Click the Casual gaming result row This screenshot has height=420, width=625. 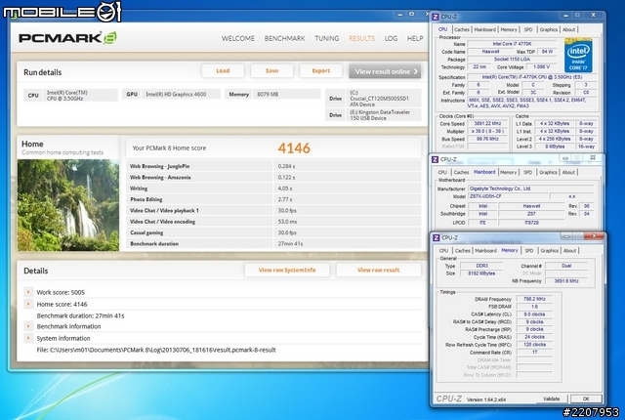(273, 232)
